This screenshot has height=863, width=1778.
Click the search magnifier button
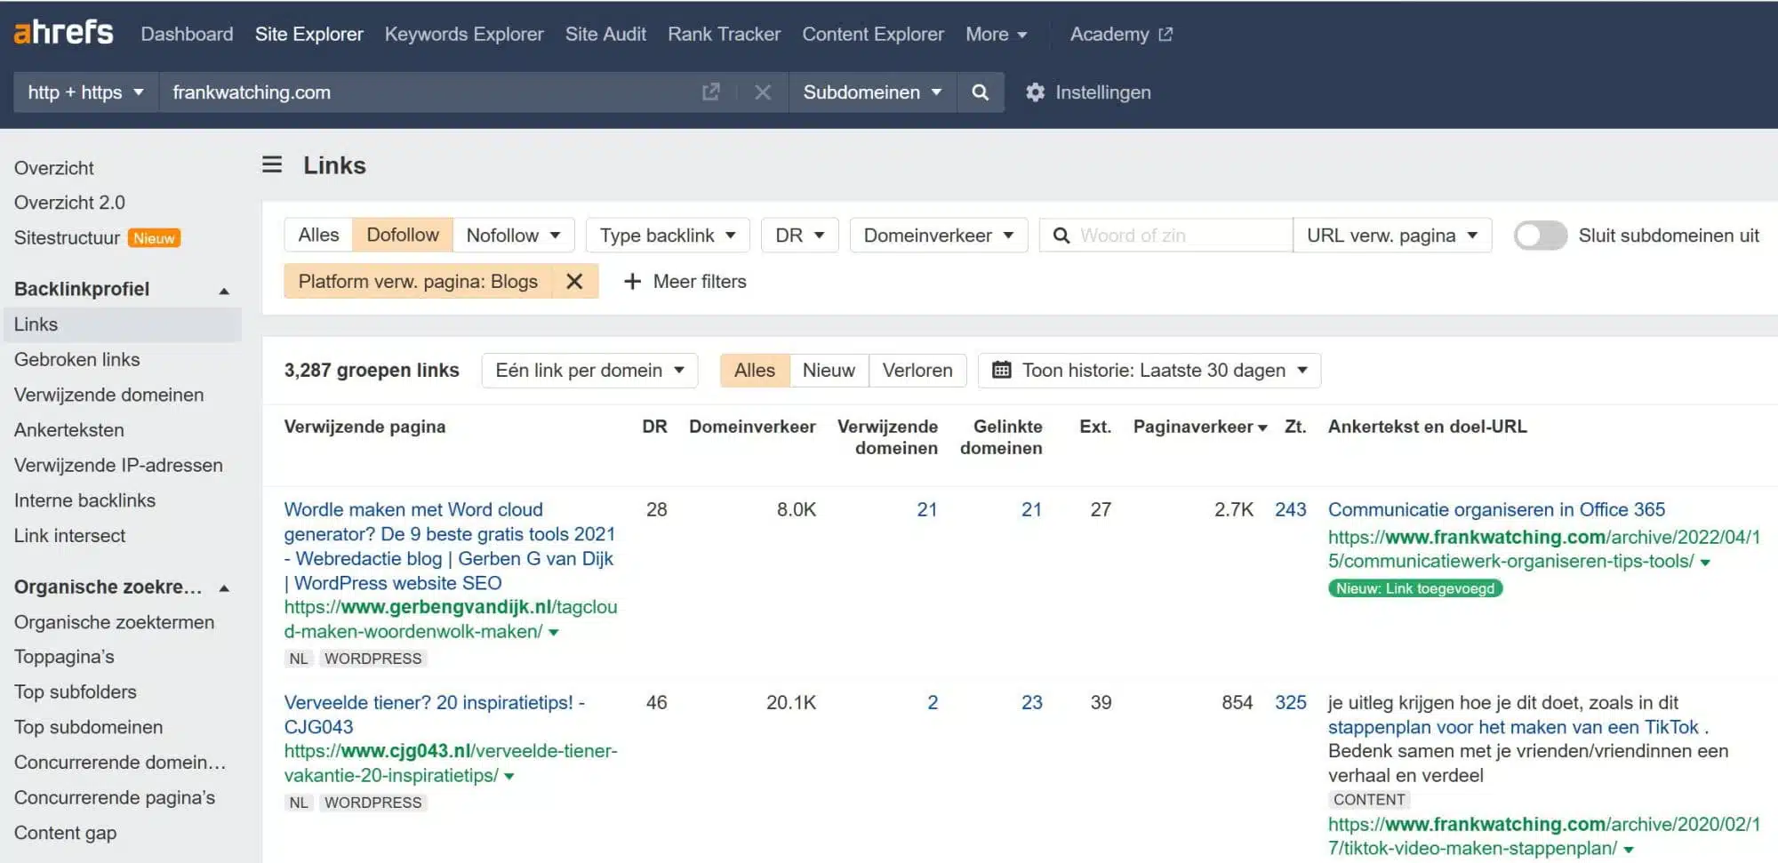[980, 92]
